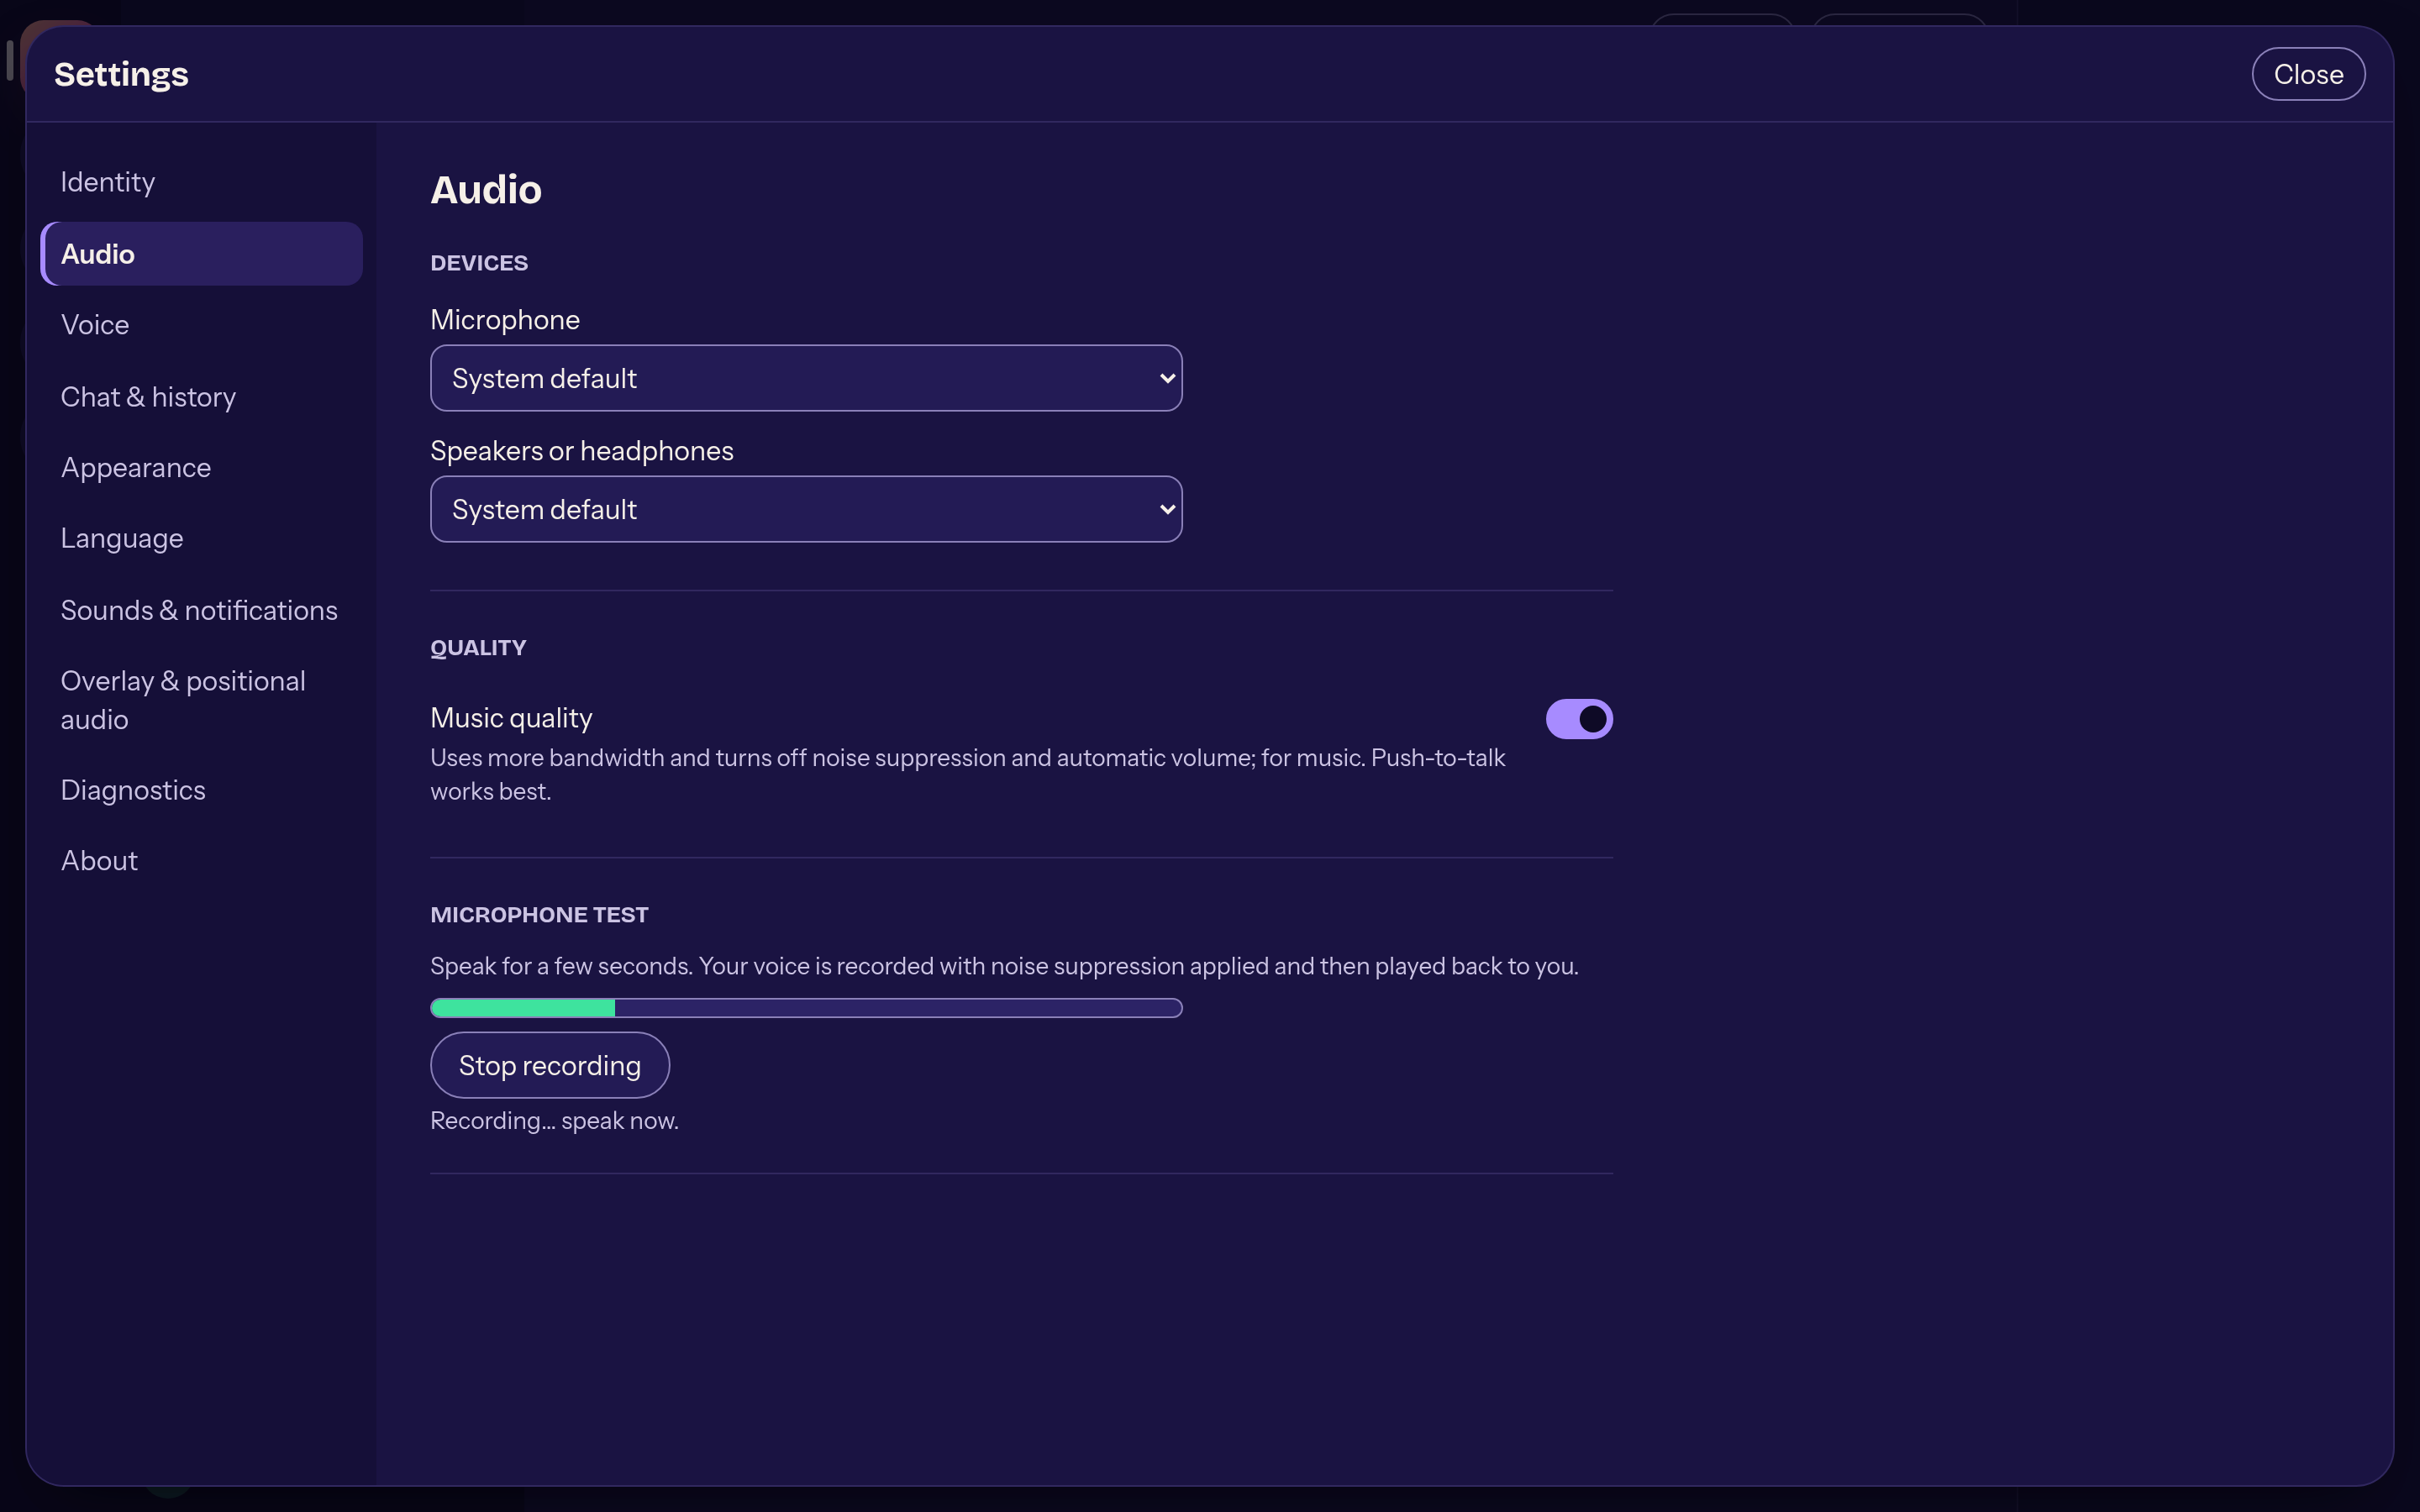Viewport: 2420px width, 1512px height.
Task: Open the Microphone device dropdown
Action: coord(806,378)
